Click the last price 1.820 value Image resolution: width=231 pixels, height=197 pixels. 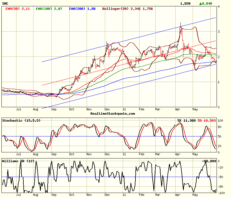pos(185,3)
